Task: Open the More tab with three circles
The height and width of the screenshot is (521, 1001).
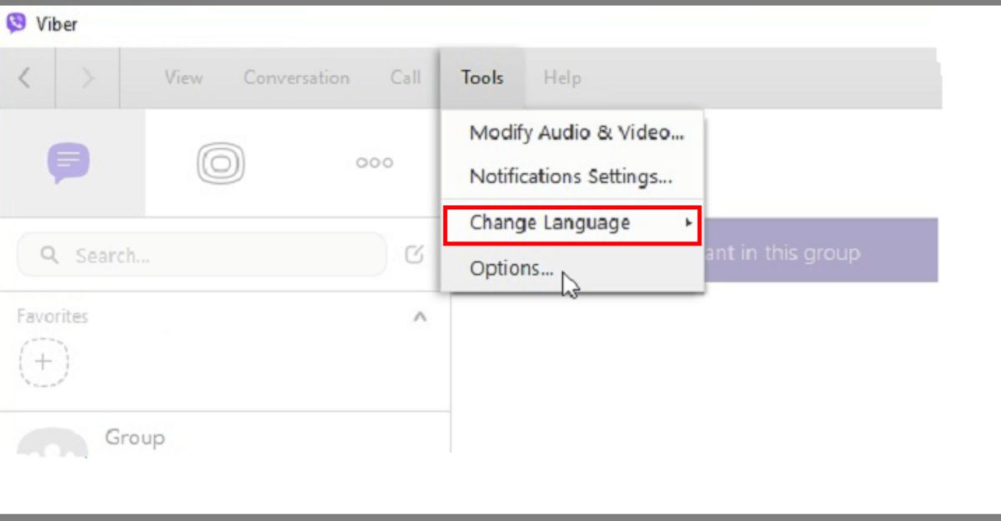Action: point(375,163)
